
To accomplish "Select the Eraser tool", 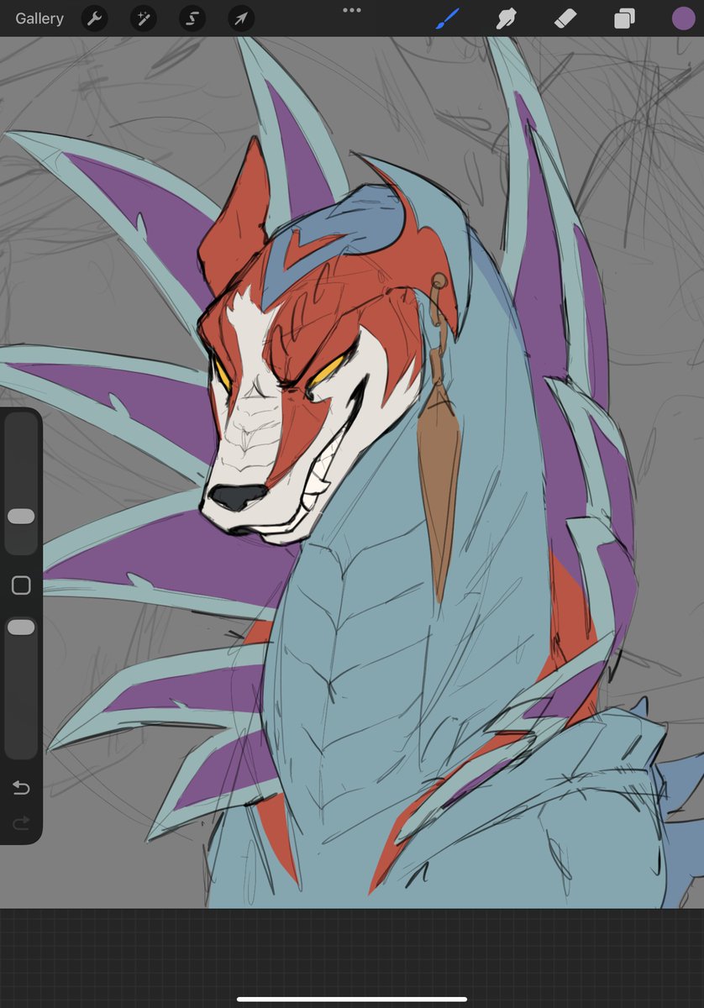I will click(x=565, y=18).
